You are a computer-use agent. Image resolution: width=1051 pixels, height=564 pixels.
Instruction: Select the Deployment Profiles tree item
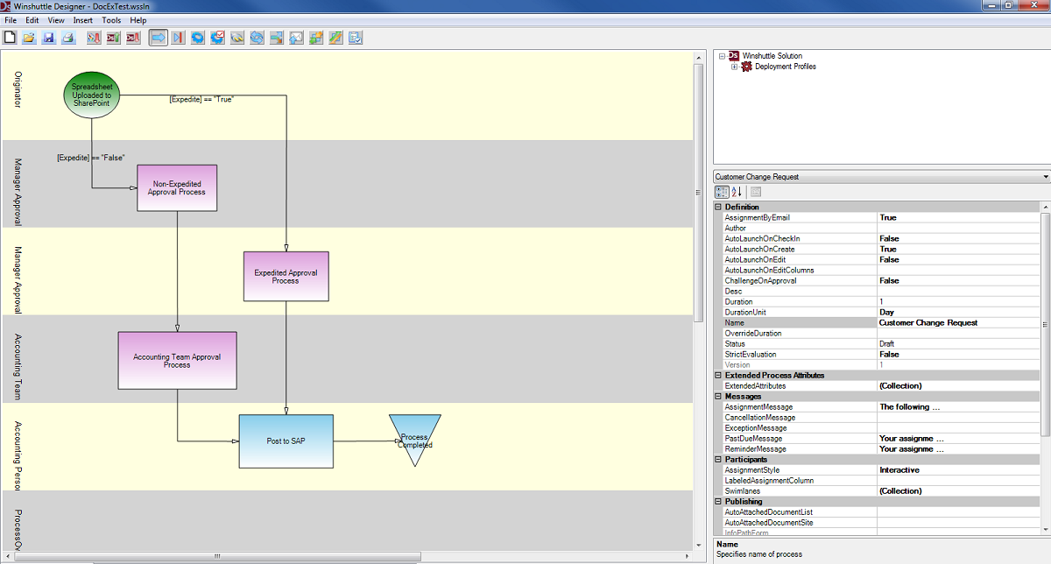coord(786,67)
